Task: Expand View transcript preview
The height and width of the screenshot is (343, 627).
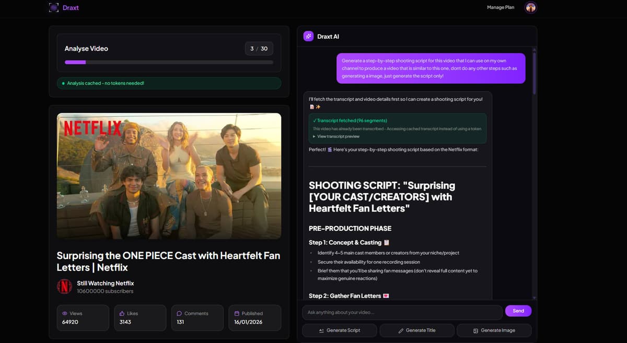Action: (x=336, y=136)
